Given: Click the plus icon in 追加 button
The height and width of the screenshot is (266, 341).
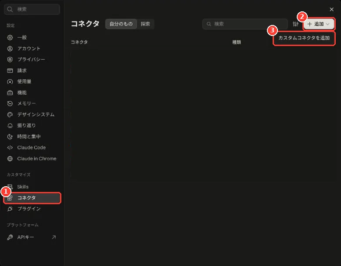Looking at the screenshot, I should (x=309, y=24).
